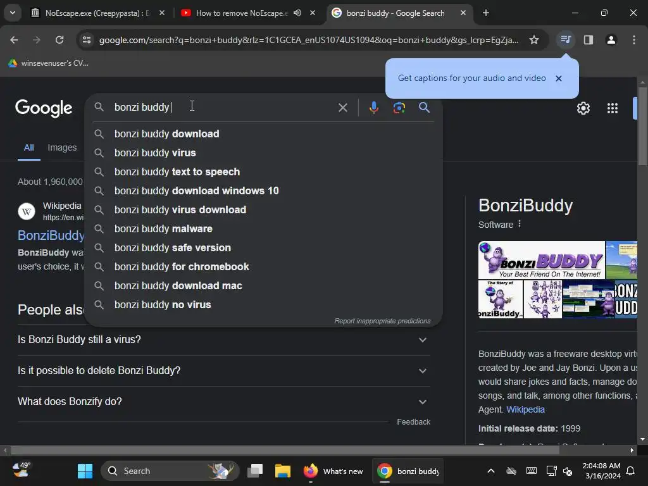The image size is (648, 486).
Task: Open the tab search dropdown arrow
Action: pos(13,13)
